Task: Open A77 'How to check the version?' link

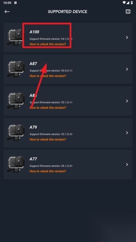Action: coord(48,171)
